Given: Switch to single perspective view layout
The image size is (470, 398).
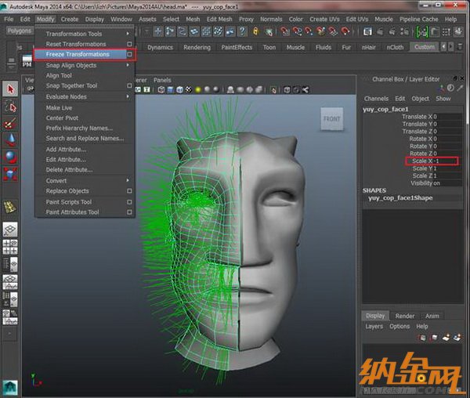Looking at the screenshot, I should [x=10, y=230].
